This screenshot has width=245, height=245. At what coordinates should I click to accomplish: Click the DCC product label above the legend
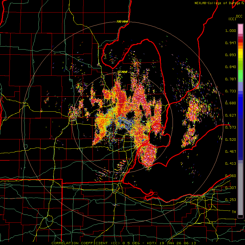[239, 16]
